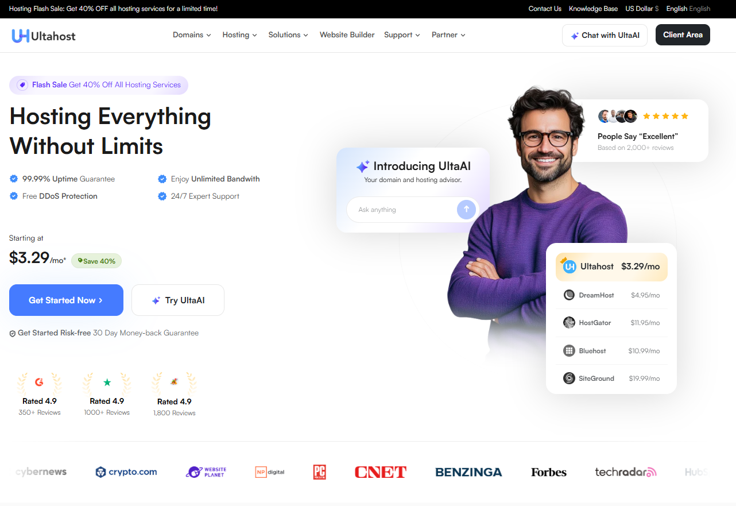The image size is (736, 506).
Task: Click the cybernews logo
Action: (x=41, y=472)
